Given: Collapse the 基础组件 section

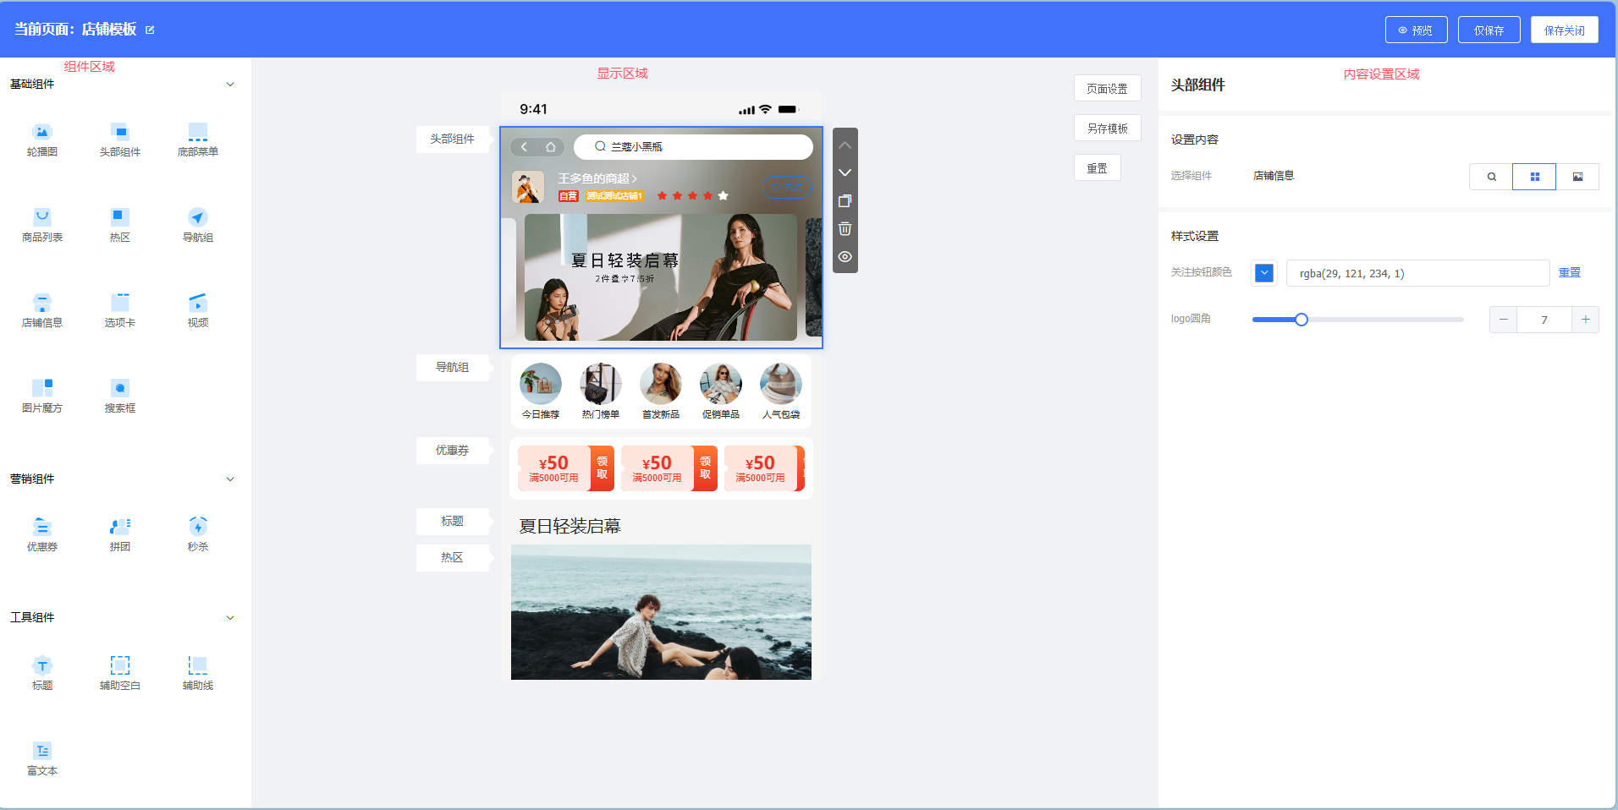Looking at the screenshot, I should pos(230,85).
